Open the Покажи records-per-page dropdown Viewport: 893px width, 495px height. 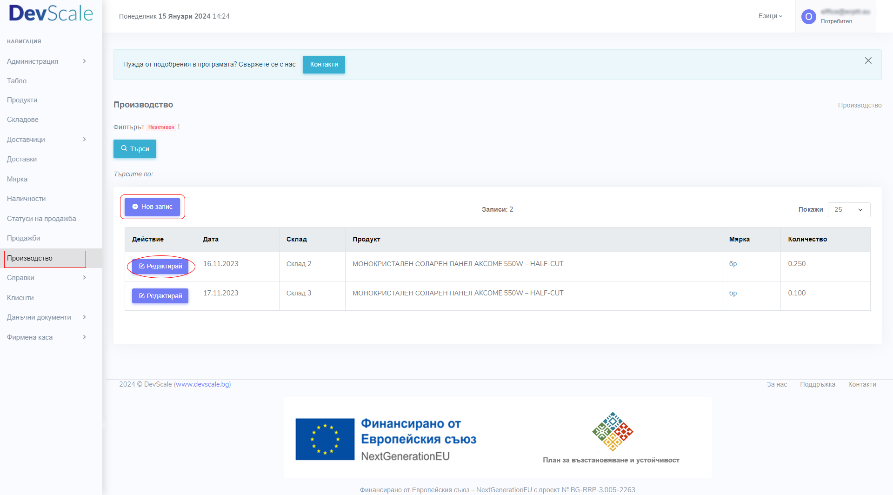point(849,210)
